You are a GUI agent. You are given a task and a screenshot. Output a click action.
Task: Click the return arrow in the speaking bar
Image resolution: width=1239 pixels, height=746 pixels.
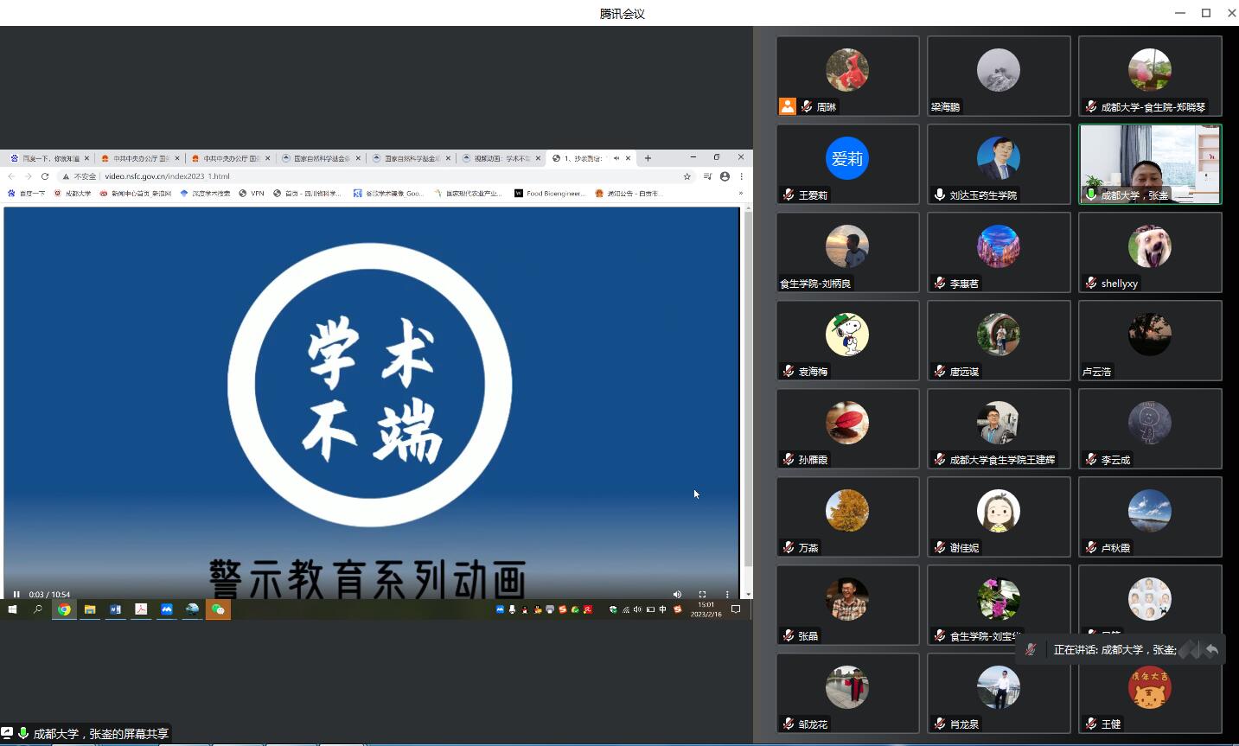coord(1212,650)
